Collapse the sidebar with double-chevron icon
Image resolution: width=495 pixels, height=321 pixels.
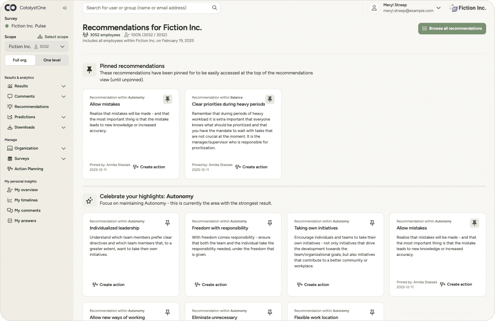coord(65,8)
